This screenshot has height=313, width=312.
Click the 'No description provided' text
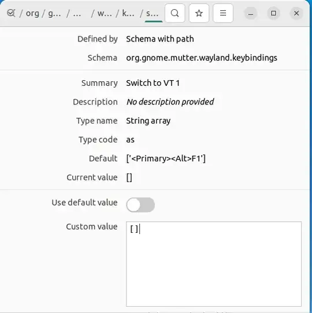click(170, 102)
